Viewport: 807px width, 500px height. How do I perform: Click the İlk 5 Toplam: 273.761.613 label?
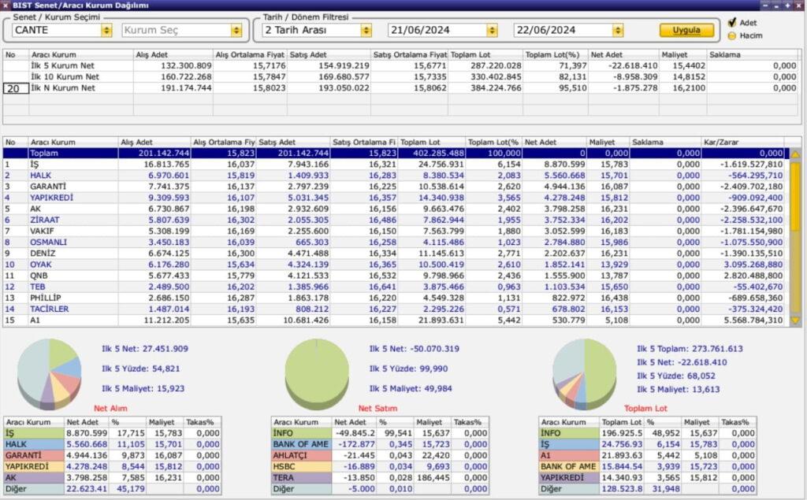(x=690, y=349)
